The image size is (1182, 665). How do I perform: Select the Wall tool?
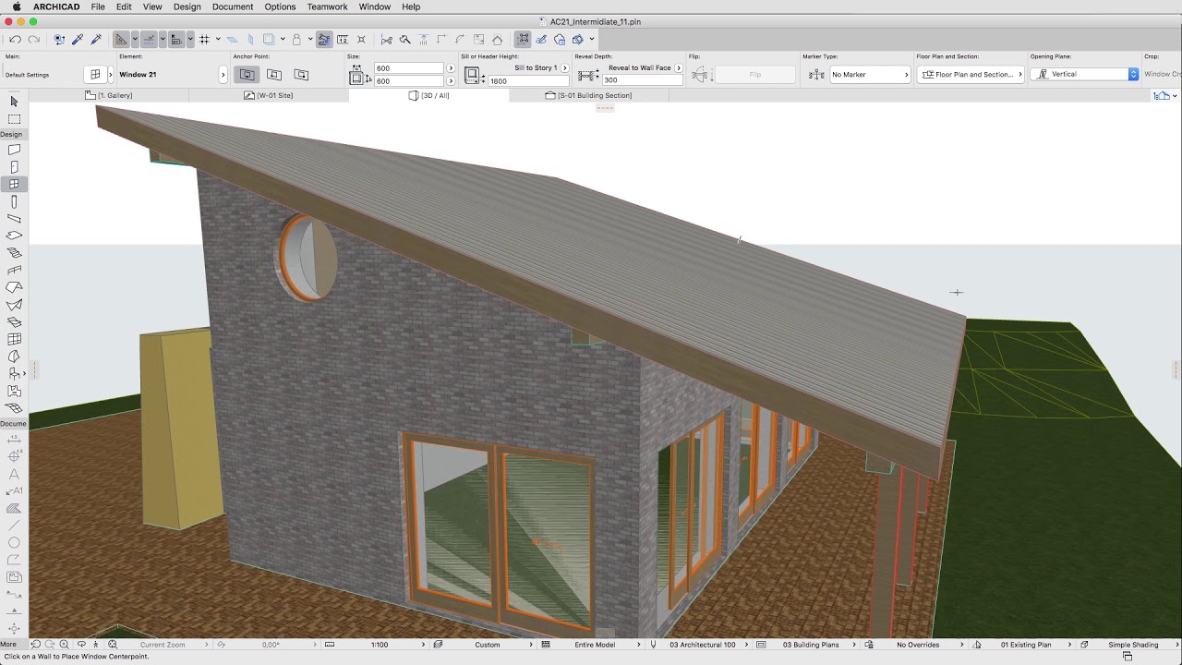[x=14, y=150]
